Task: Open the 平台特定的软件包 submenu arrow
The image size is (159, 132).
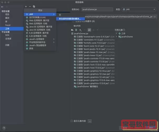Action: pyautogui.click(x=54, y=42)
